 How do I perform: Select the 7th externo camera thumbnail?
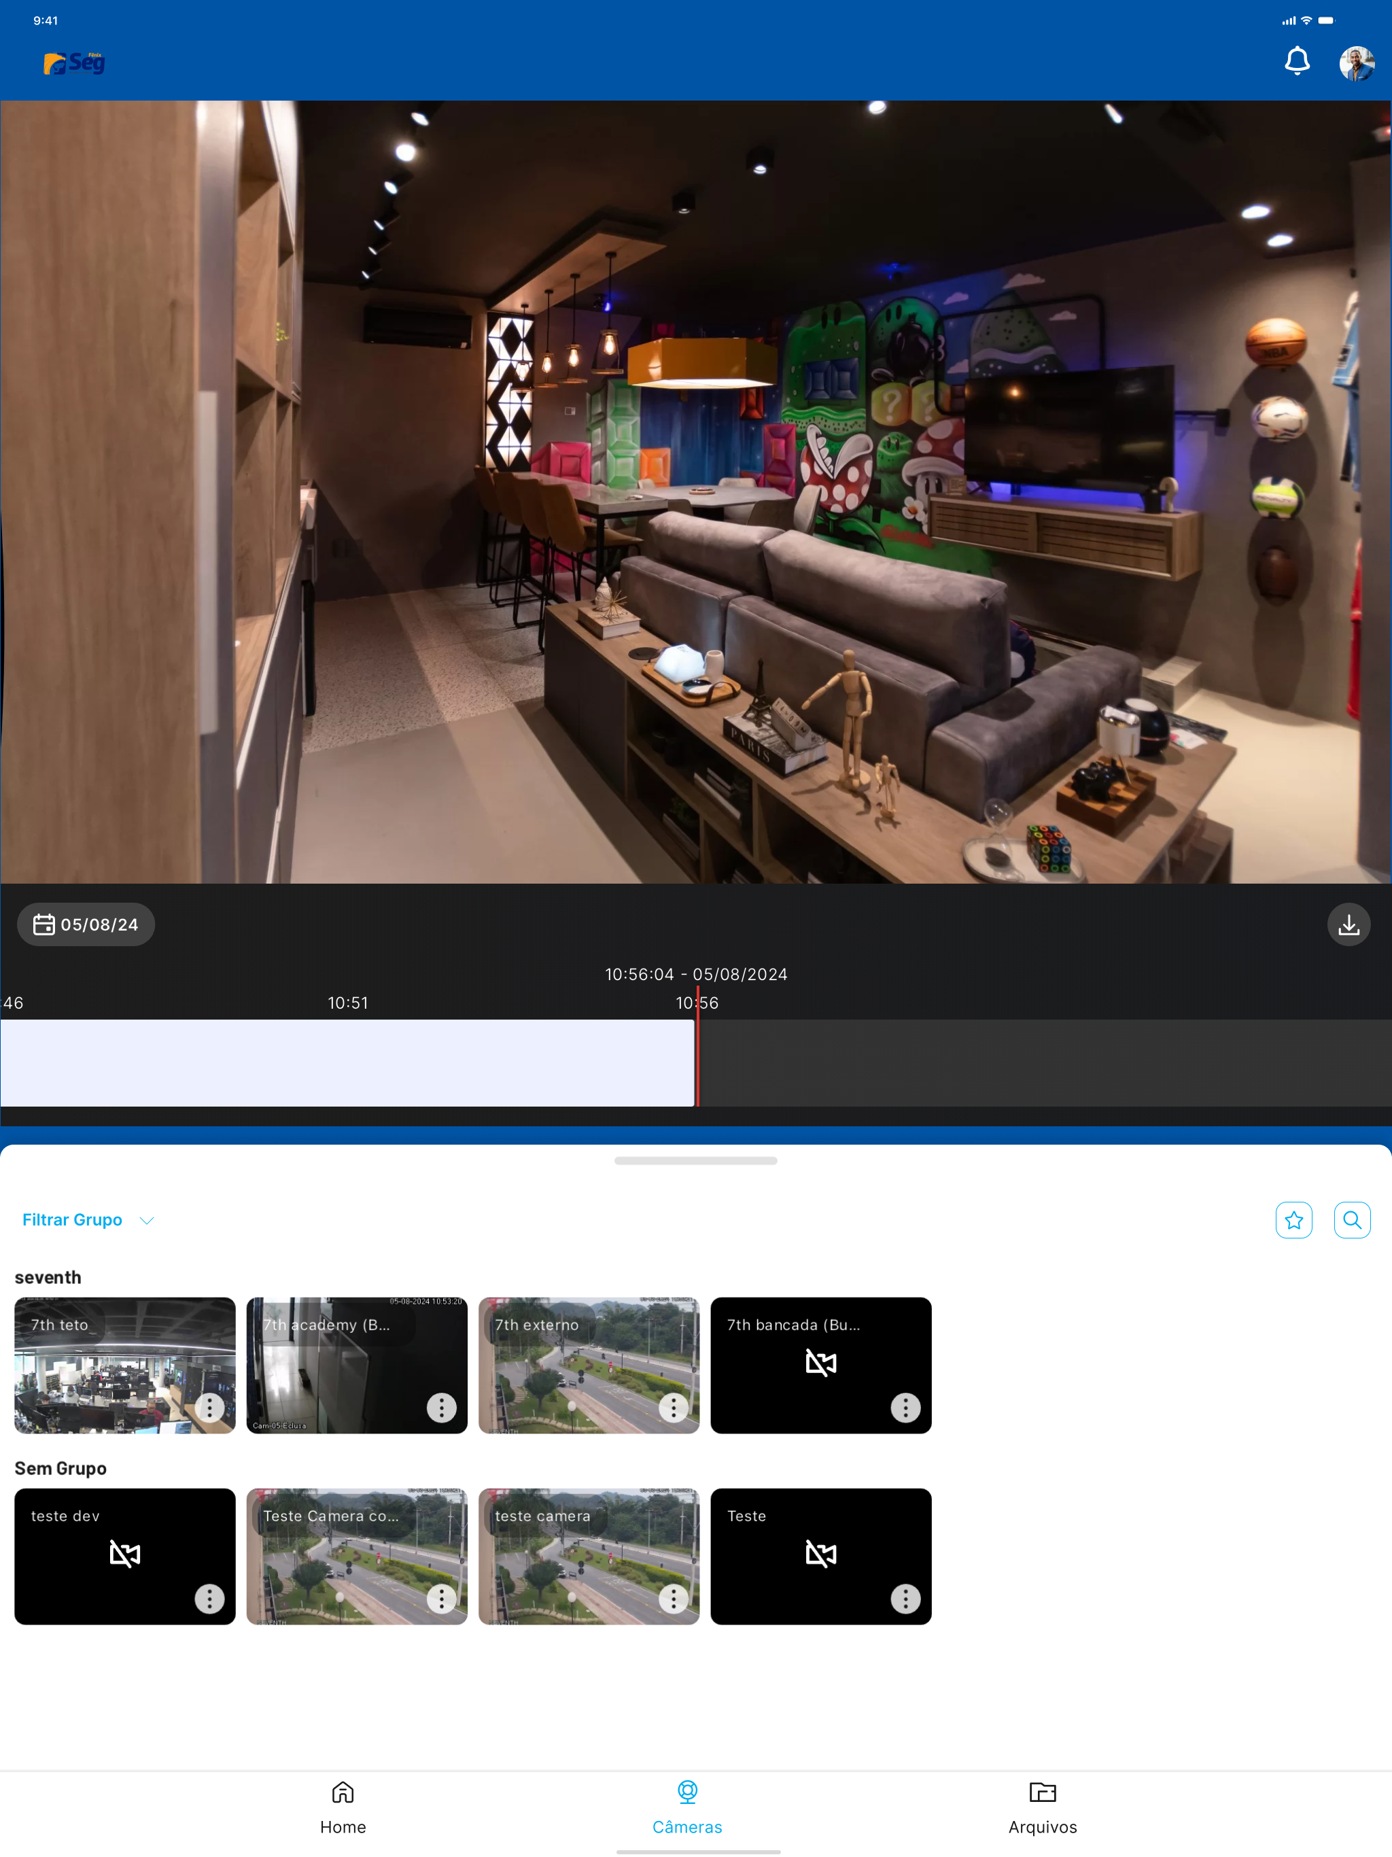[589, 1366]
